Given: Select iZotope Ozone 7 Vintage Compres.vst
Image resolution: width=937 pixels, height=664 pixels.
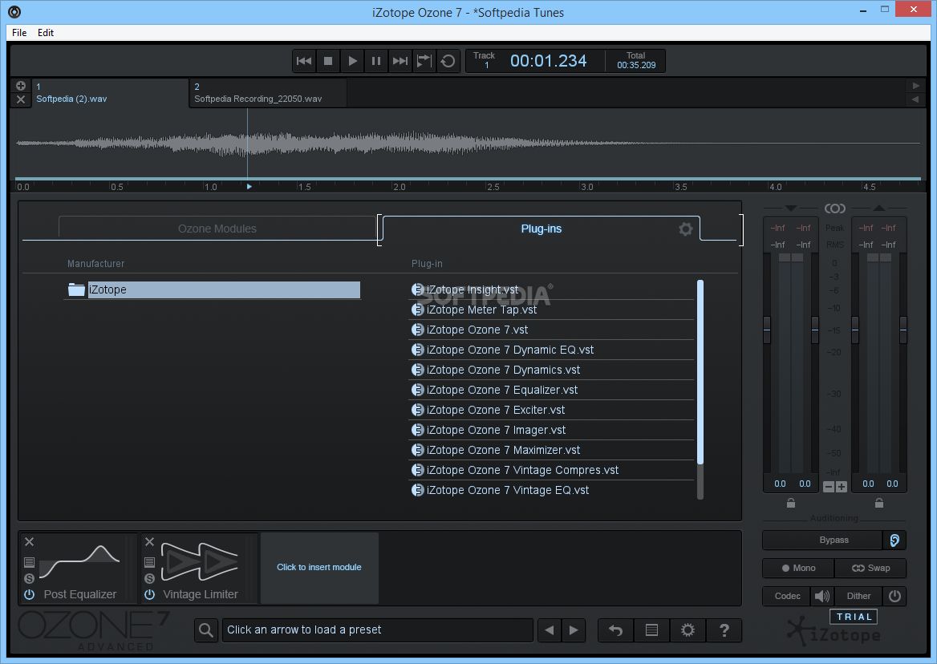Looking at the screenshot, I should coord(552,471).
